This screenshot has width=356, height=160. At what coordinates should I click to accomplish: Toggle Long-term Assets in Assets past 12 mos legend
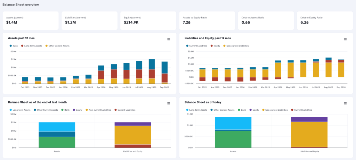(31, 46)
